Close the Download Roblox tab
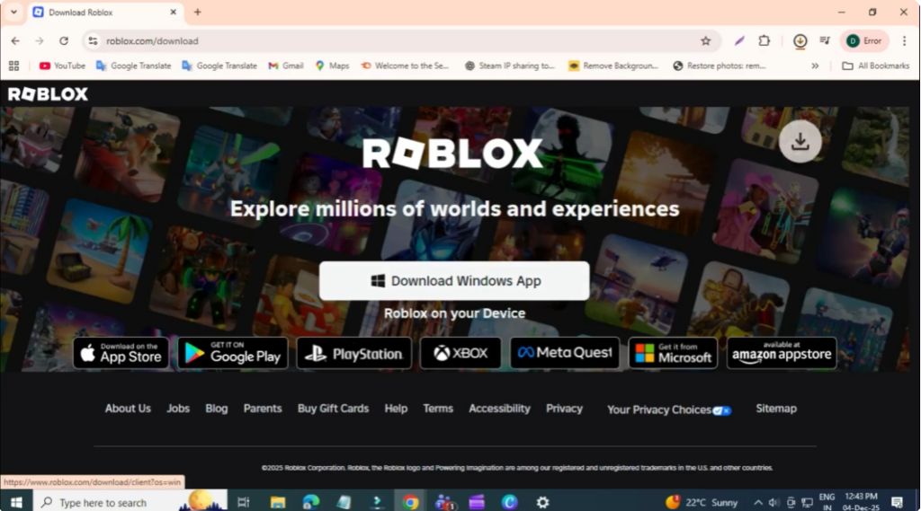The height and width of the screenshot is (511, 921). point(174,13)
